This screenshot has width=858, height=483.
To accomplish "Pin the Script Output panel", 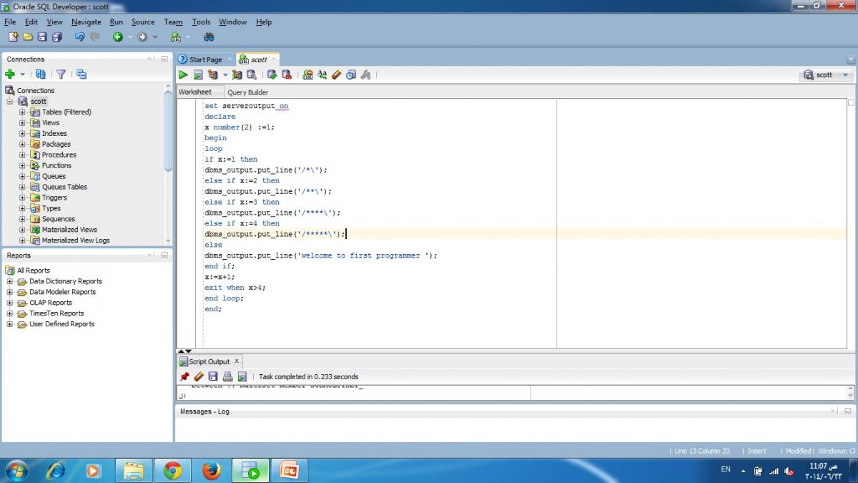I will tap(184, 376).
